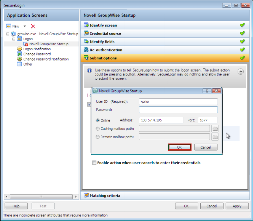Open the Identify screen section
The height and width of the screenshot is (221, 253).
(165, 25)
